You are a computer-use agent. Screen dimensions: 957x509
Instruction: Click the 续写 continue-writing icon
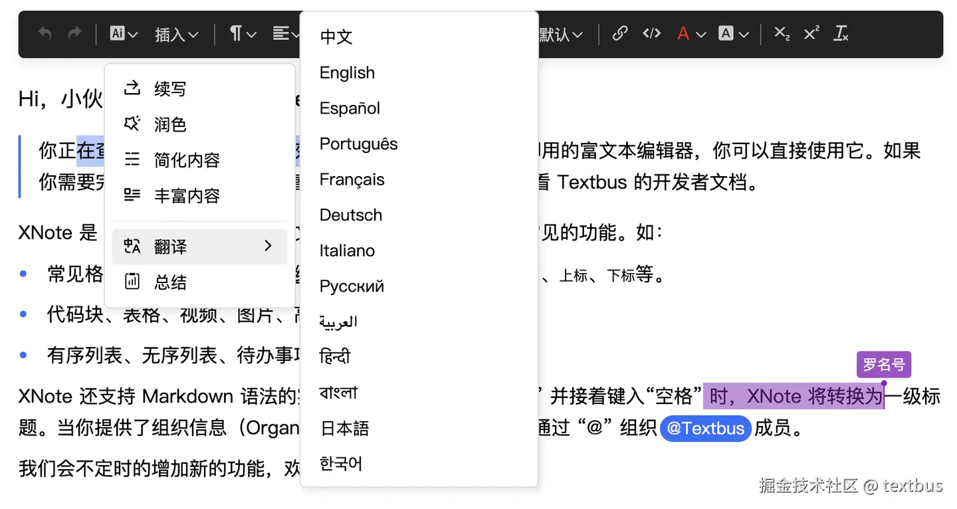[132, 88]
